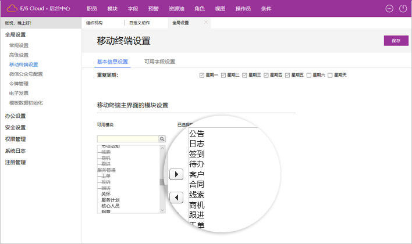The image size is (412, 244).
Task: Switch to 可用字段设置 tab
Action: (x=159, y=62)
